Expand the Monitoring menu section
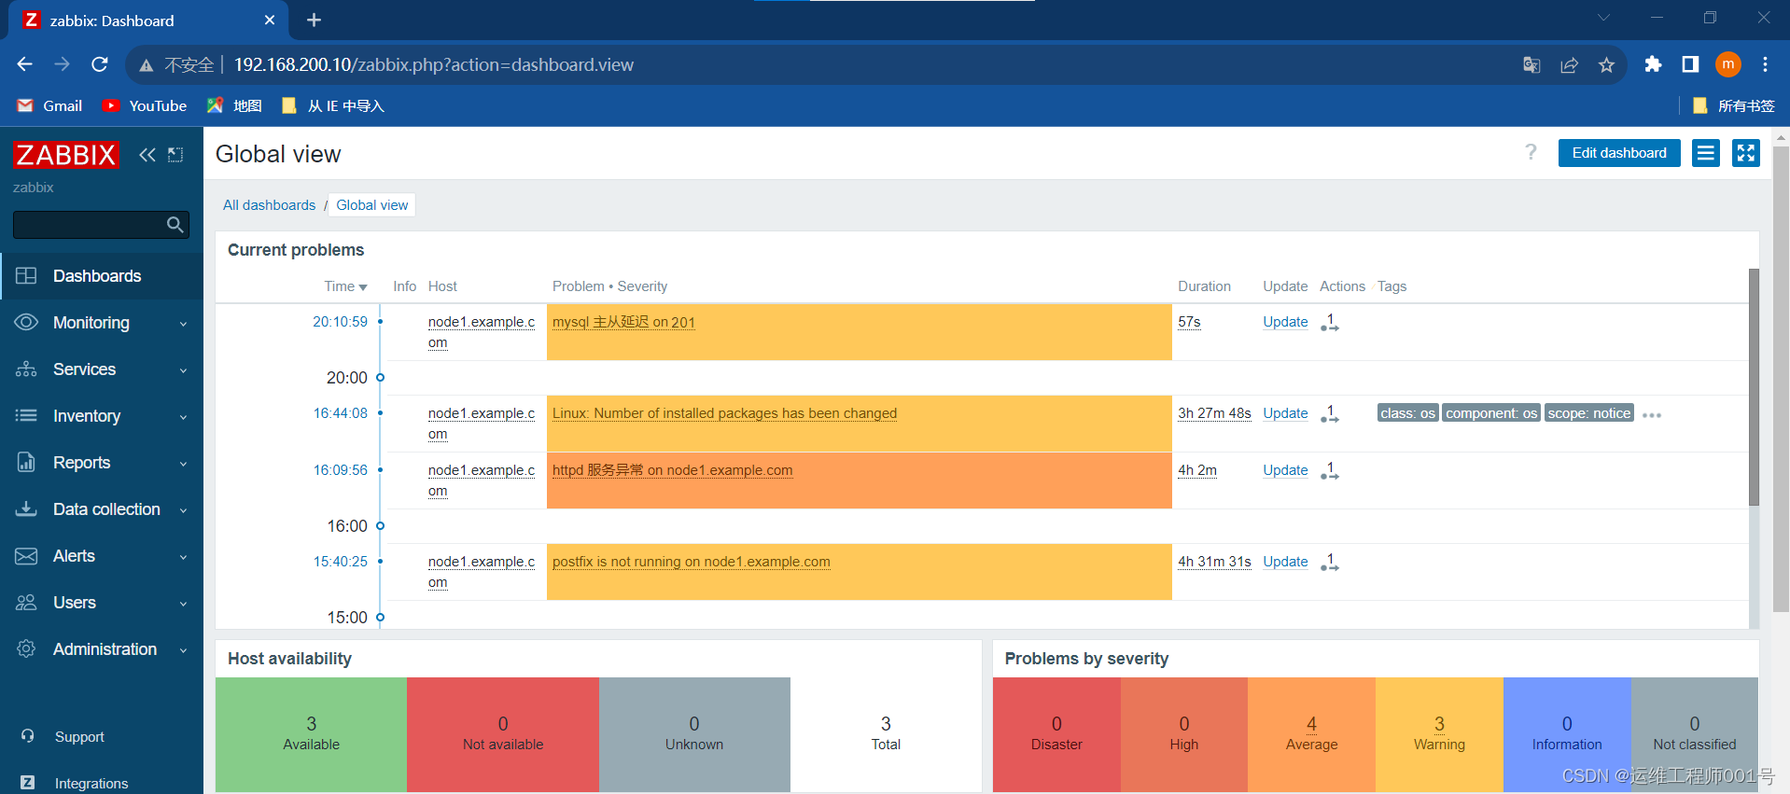Image resolution: width=1790 pixels, height=794 pixels. pos(102,323)
